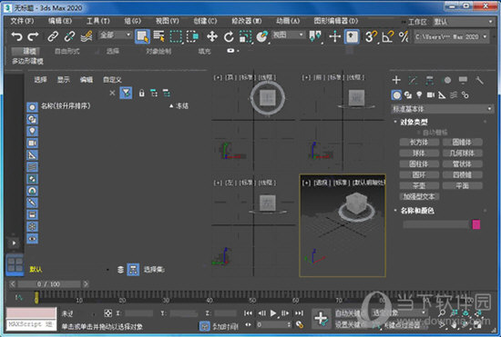Open selection filter dropdown 全部
Viewport: 501px width, 337px height.
pos(115,35)
